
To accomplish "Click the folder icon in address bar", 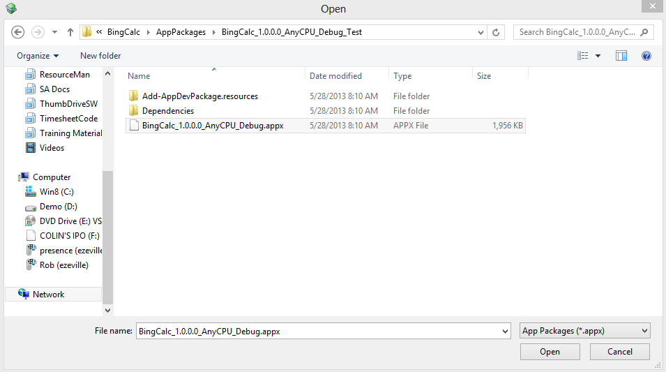I will pyautogui.click(x=87, y=32).
